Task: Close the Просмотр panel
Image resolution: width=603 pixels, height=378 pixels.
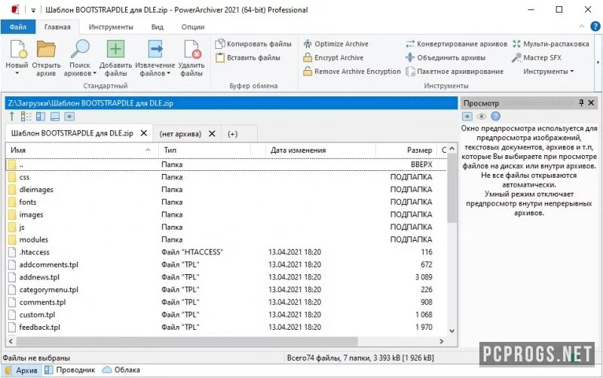Action: [592, 102]
